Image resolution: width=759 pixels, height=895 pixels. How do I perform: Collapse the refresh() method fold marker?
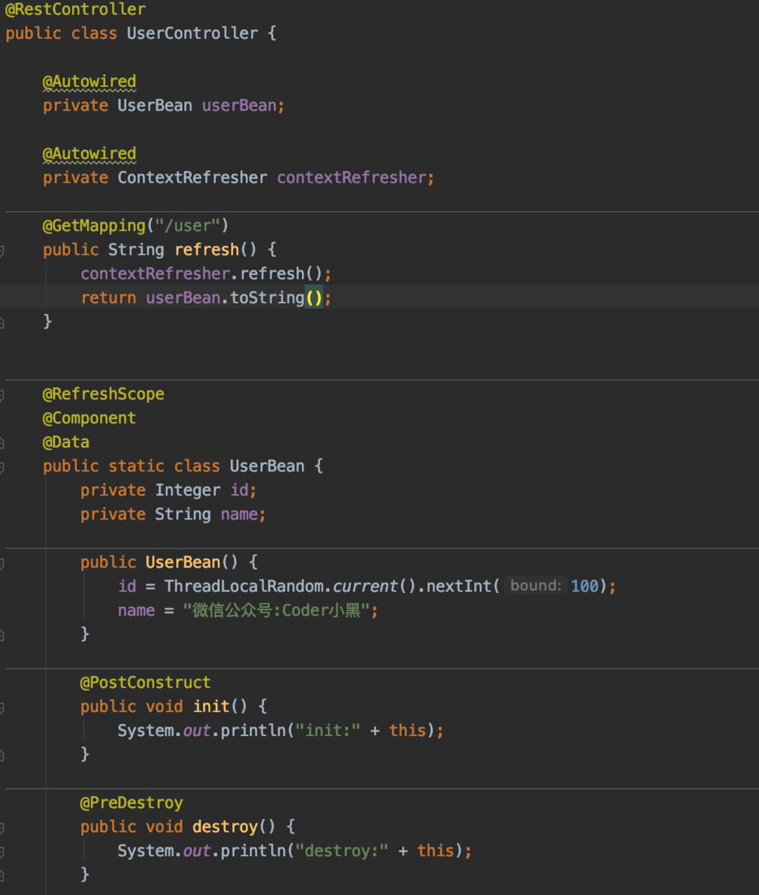click(x=2, y=251)
